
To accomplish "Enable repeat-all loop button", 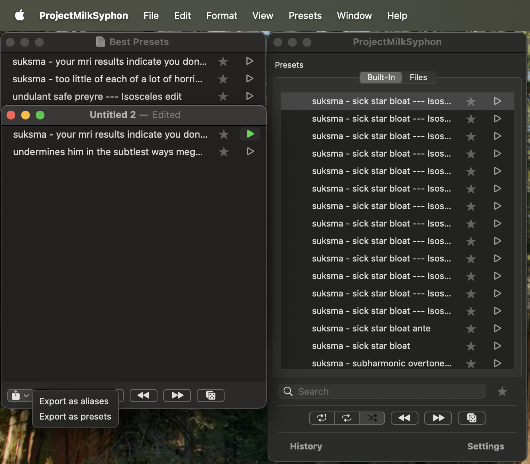I will tap(347, 418).
